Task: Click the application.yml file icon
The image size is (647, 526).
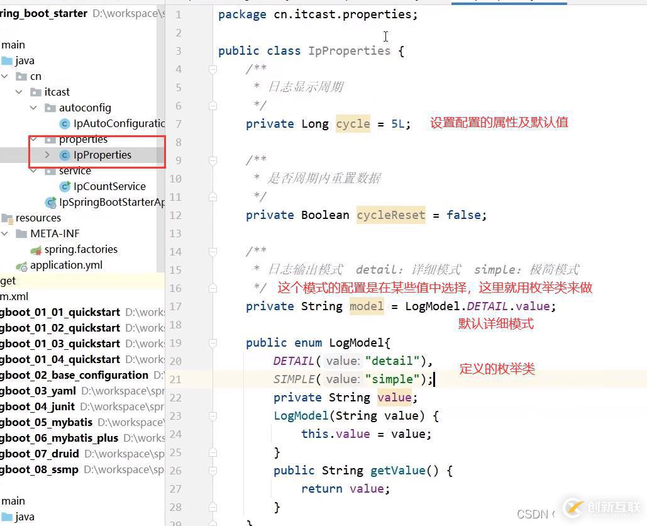Action: (21, 266)
